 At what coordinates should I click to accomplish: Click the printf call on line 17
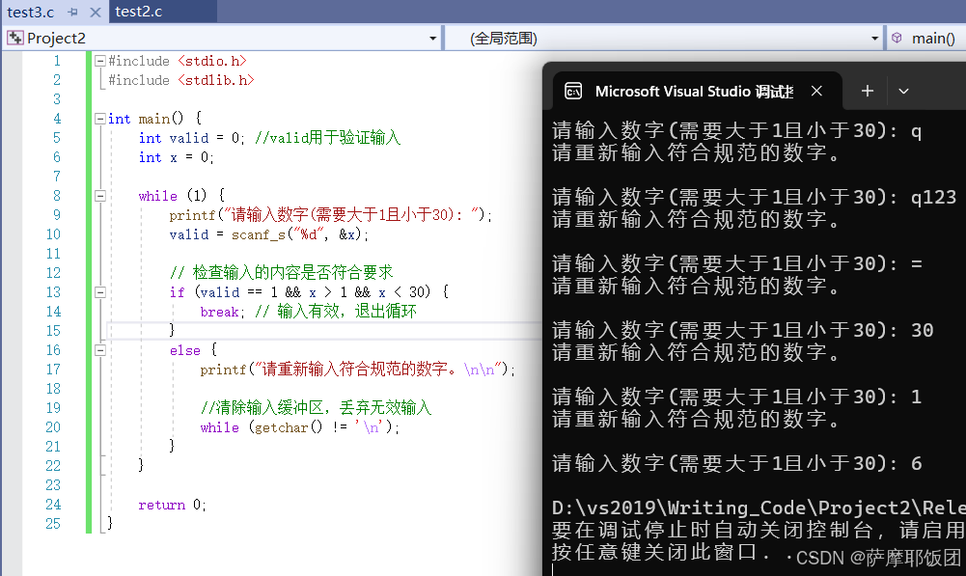(x=358, y=370)
